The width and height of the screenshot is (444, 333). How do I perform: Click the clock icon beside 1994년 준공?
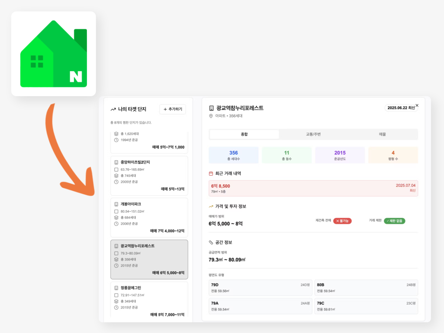[116, 140]
